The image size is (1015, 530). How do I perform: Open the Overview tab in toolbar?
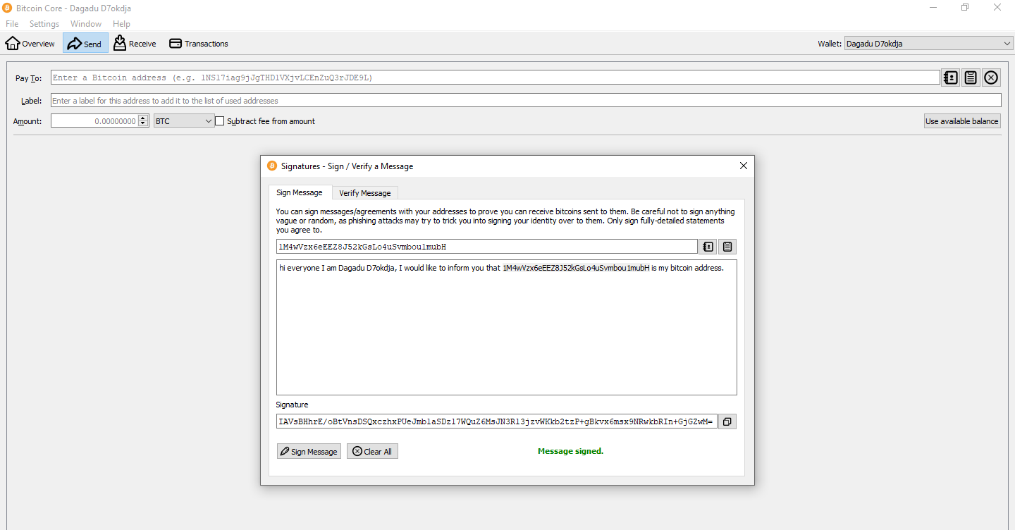(x=30, y=44)
